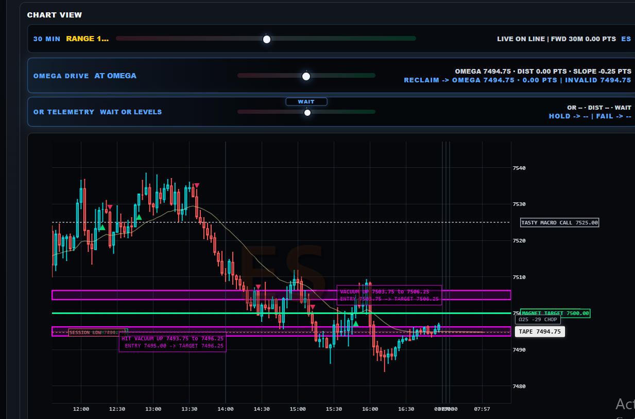Click the 14:00 time axis label

click(x=226, y=409)
